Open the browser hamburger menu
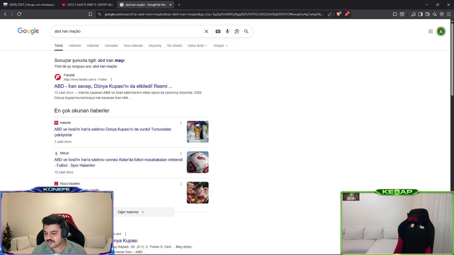Screen dimensions: 454x255 click(449, 14)
